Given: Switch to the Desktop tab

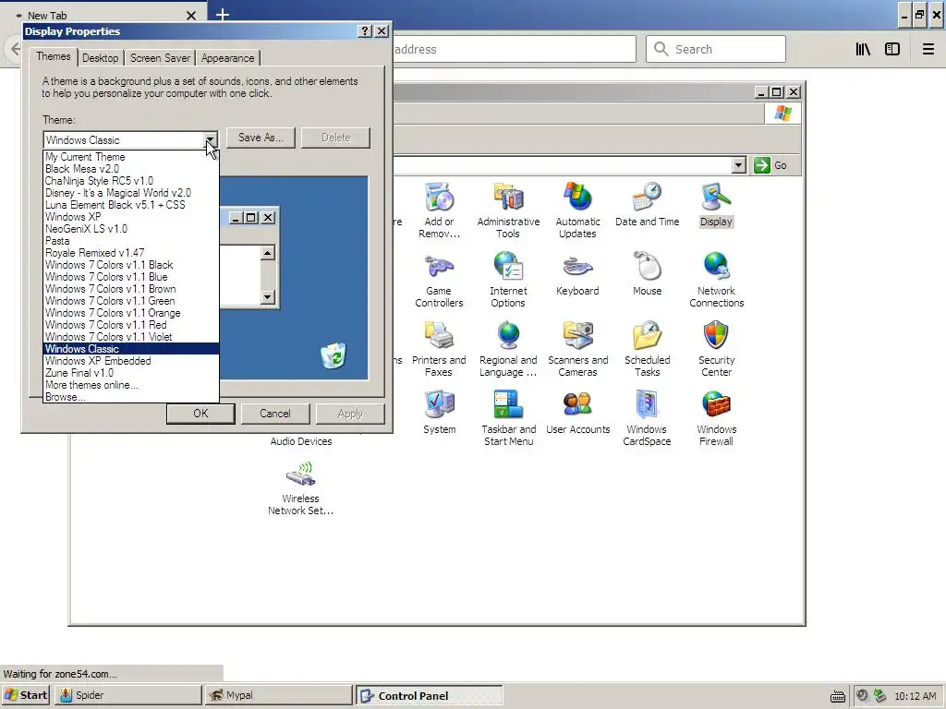Looking at the screenshot, I should pos(100,58).
